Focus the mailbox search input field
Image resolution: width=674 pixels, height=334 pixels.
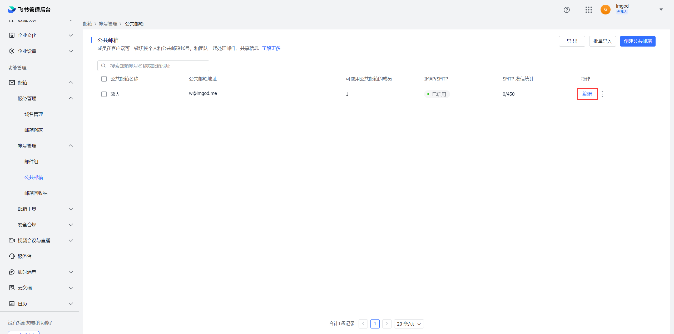point(158,66)
